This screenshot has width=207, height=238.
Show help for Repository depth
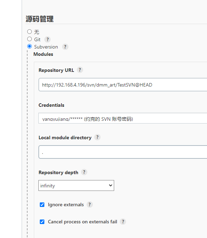[84, 172]
